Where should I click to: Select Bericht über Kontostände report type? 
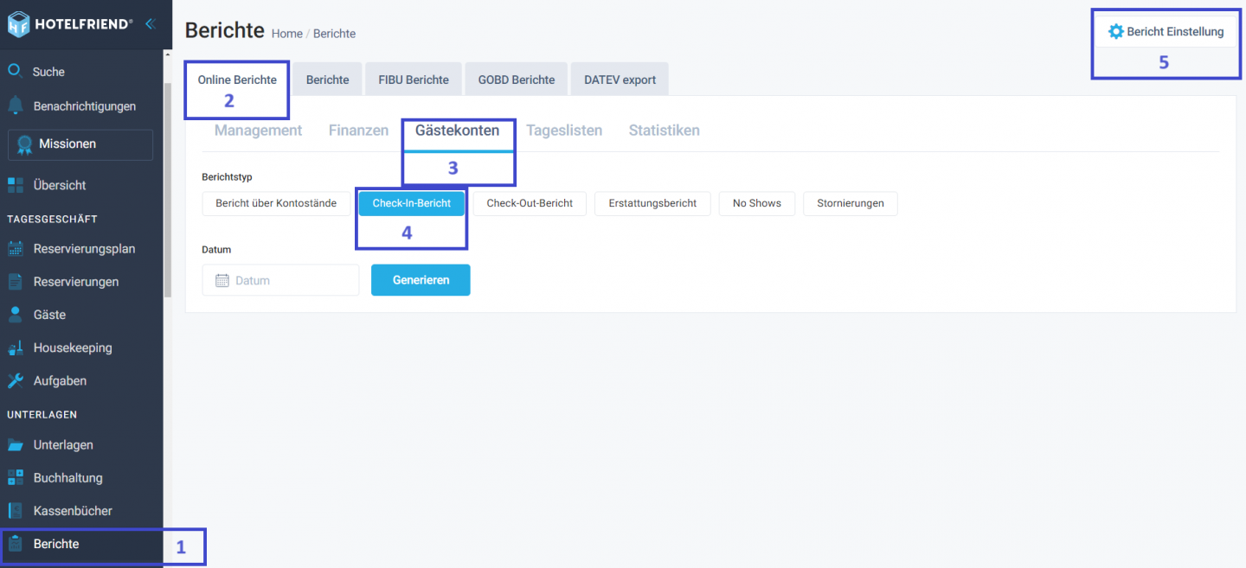tap(276, 203)
